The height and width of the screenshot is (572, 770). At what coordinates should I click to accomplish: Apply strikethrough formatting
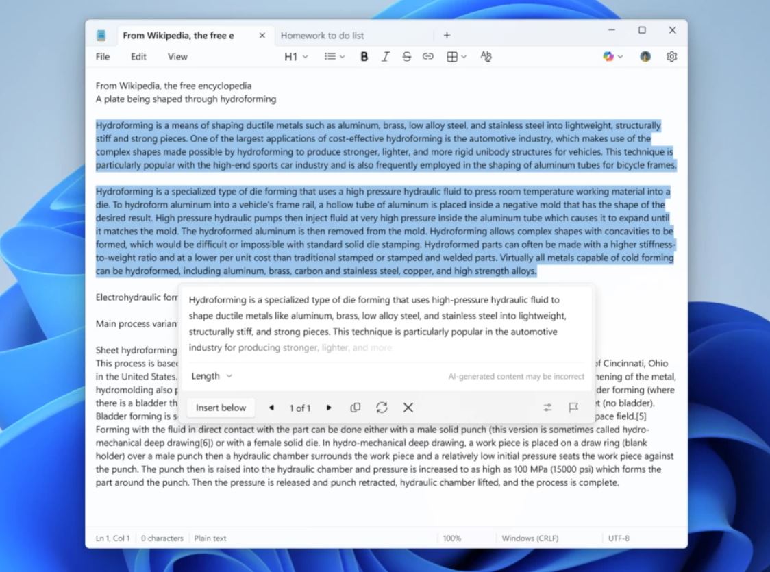coord(407,56)
